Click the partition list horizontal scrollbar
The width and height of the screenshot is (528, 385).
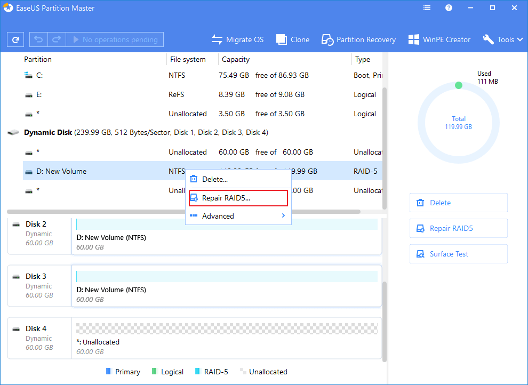tap(184, 212)
